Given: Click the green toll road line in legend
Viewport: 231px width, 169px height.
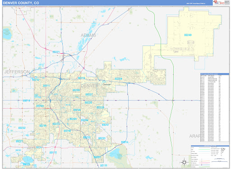Looking at the screenshot, I should point(204,167).
